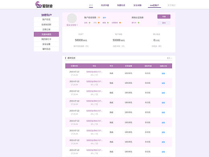This screenshot has width=209, height=157.
Task: Open the 关于我们 nav tab
Action: [172, 5]
